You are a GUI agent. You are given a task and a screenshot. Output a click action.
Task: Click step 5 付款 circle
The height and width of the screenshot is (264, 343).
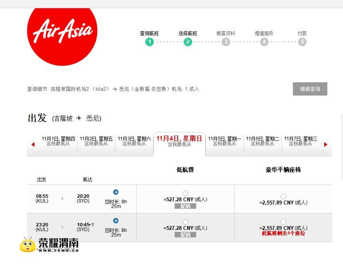pyautogui.click(x=302, y=42)
